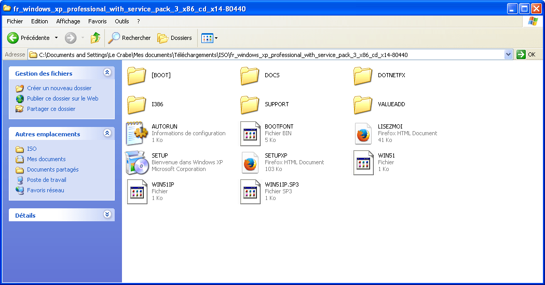This screenshot has height=285, width=545.
Task: Click Créer un nouveau dossier
Action: pyautogui.click(x=59, y=88)
